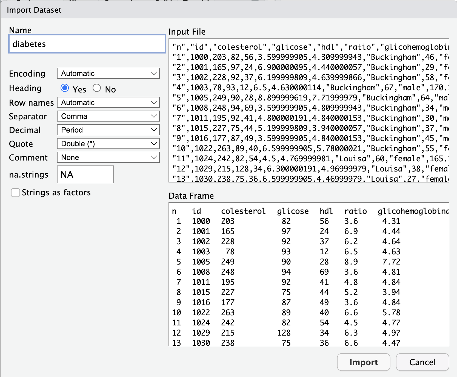Click the colesterol column header in Data Frame
The height and width of the screenshot is (377, 457).
pyautogui.click(x=243, y=211)
